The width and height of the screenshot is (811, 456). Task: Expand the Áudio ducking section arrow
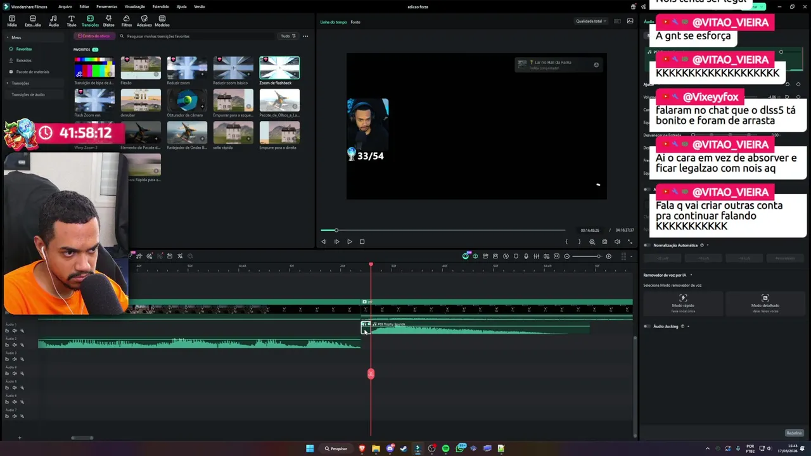pyautogui.click(x=688, y=326)
